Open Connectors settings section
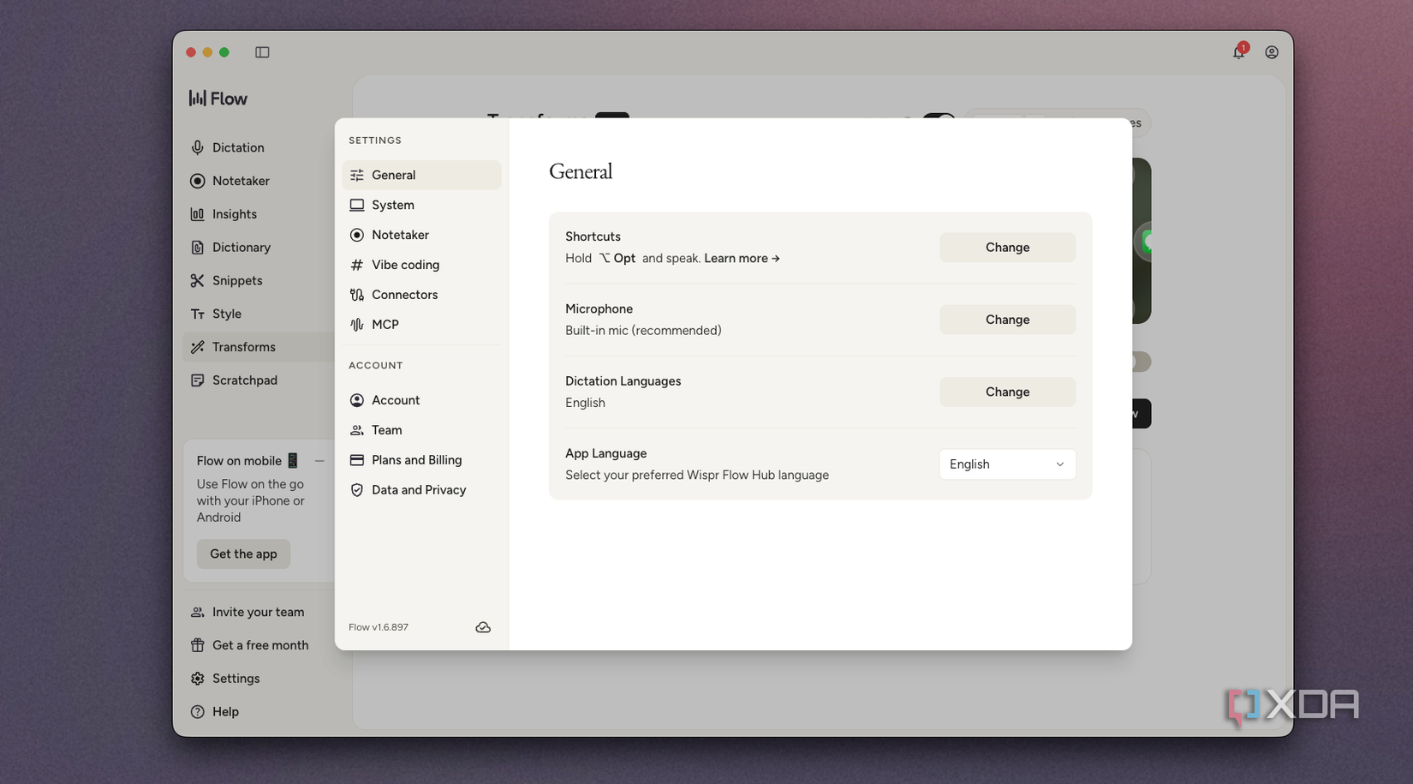 421,295
